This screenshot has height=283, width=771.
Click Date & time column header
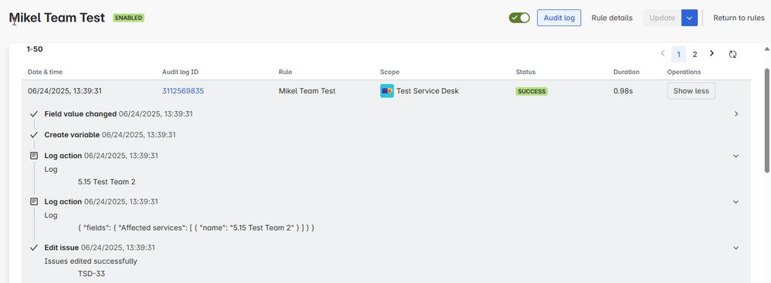click(x=46, y=72)
